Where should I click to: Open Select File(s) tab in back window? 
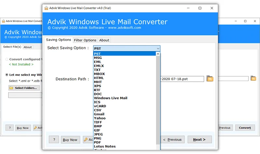[x=12, y=47]
